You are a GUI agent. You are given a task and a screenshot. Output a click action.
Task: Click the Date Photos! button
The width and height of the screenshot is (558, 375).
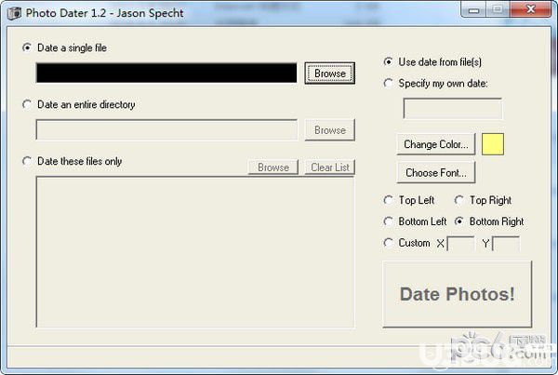coord(458,294)
